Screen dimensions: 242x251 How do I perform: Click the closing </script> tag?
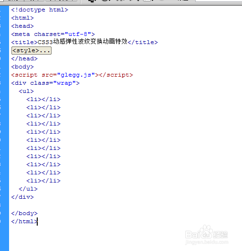(116, 75)
